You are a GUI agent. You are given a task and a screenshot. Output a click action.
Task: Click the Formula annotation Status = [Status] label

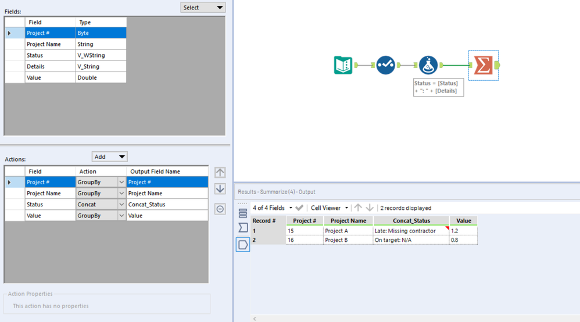438,87
